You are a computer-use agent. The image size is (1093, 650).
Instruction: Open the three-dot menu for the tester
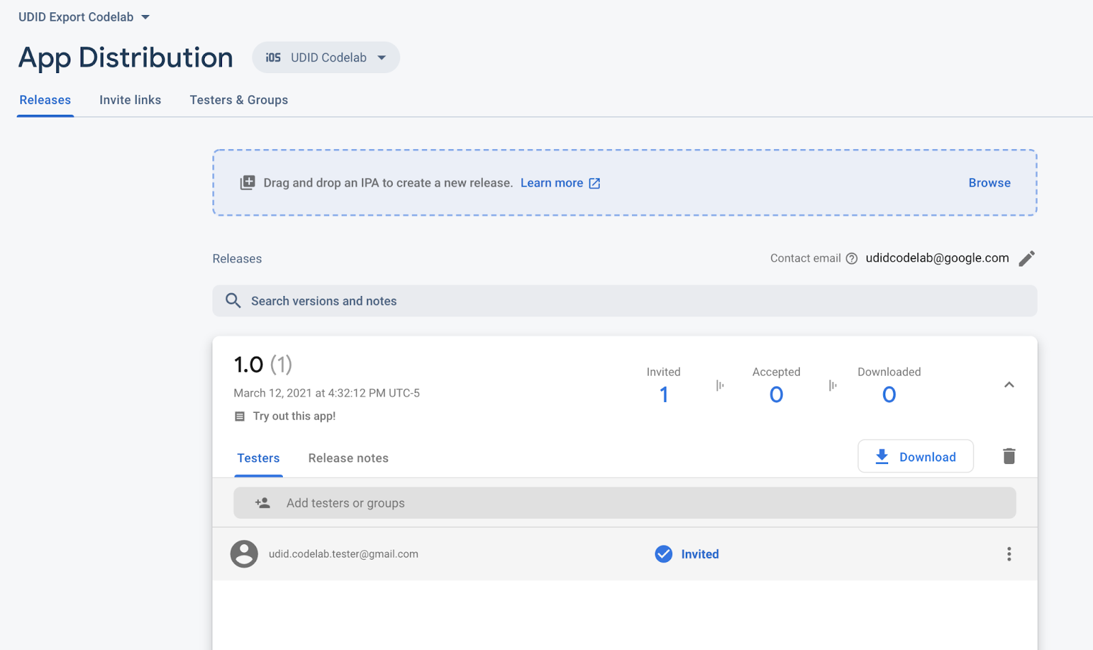1008,554
